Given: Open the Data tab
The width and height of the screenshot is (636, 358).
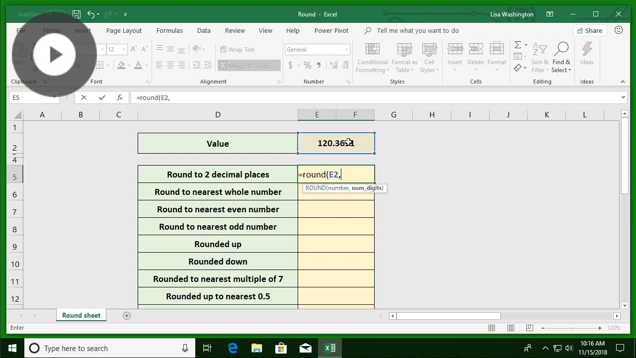Looking at the screenshot, I should (x=204, y=30).
